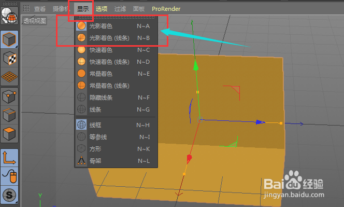Select the Workplane grid mode icon
Viewport: 344px width, 207px height.
point(9,77)
